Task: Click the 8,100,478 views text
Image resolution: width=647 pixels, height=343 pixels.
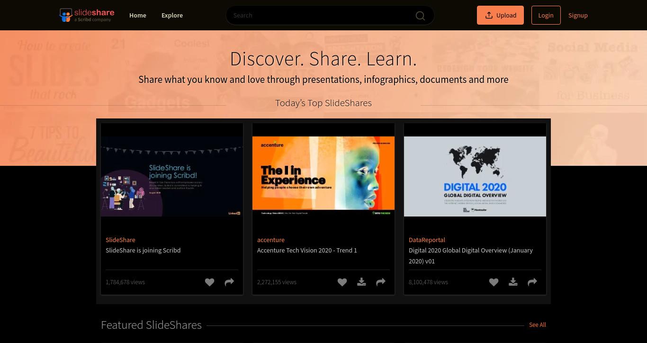Action: (428, 282)
